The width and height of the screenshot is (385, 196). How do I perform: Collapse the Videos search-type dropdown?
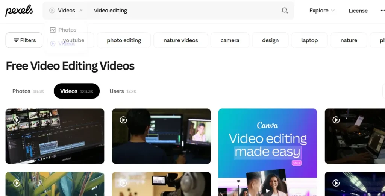66,10
